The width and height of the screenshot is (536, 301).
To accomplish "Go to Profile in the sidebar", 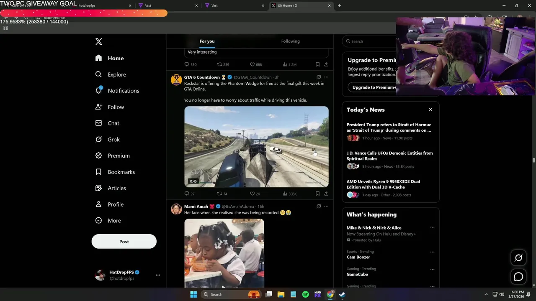I will click(x=109, y=204).
